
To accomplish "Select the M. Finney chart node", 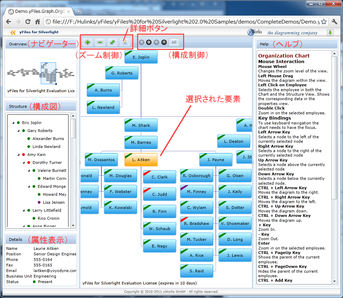I will coord(197,192).
